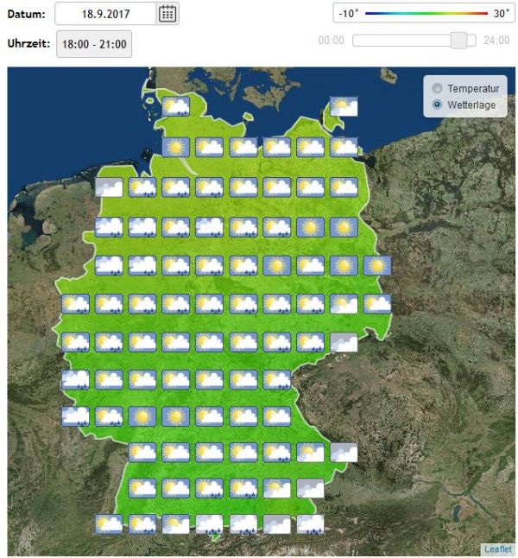The width and height of the screenshot is (518, 558).
Task: Click the bottom-left weather icon on the map
Action: pos(109,523)
